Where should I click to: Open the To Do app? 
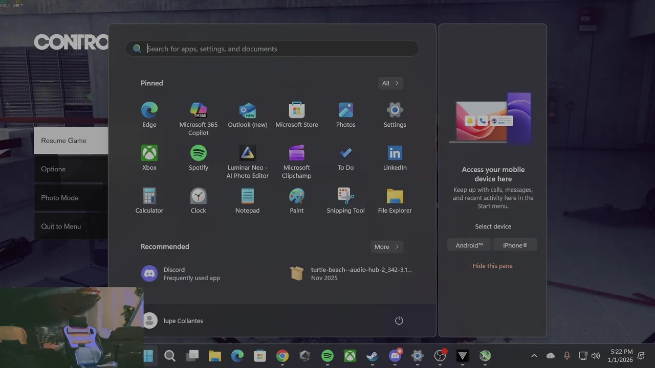click(346, 158)
